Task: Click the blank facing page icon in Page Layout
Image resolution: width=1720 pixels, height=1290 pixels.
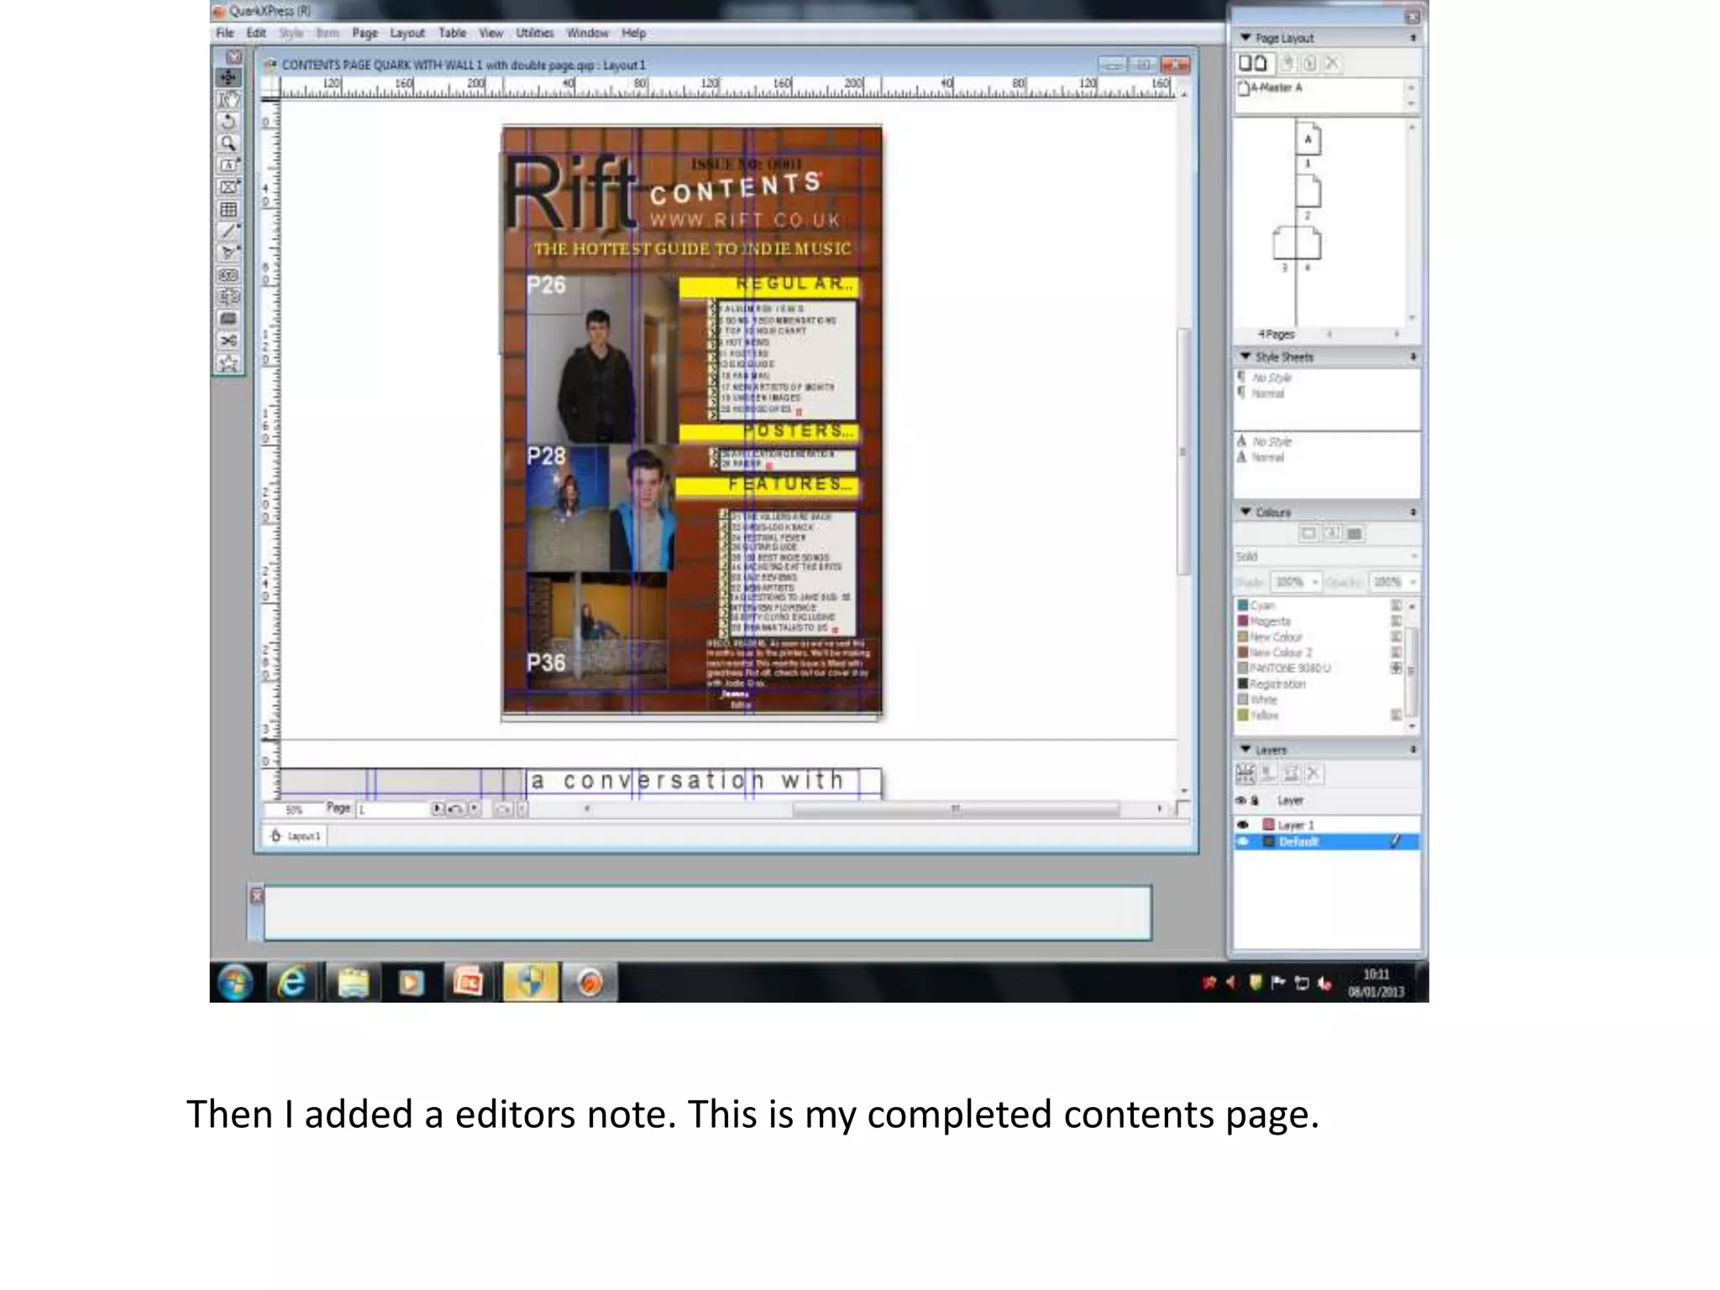Action: [x=1261, y=63]
